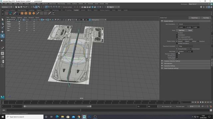The height and width of the screenshot is (119, 213).
Task: Enable the pivot Orientation checkbox
Action: pos(177,35)
